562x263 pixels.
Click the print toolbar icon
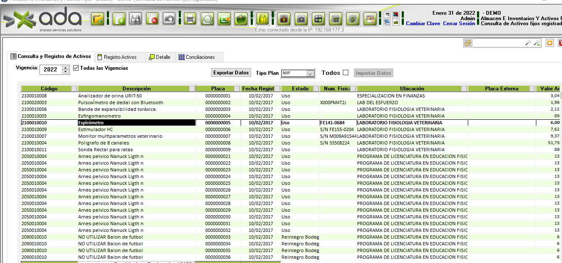tap(190, 19)
